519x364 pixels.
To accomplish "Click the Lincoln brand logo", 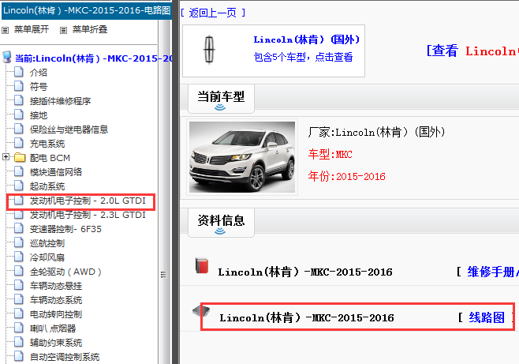I will 209,50.
